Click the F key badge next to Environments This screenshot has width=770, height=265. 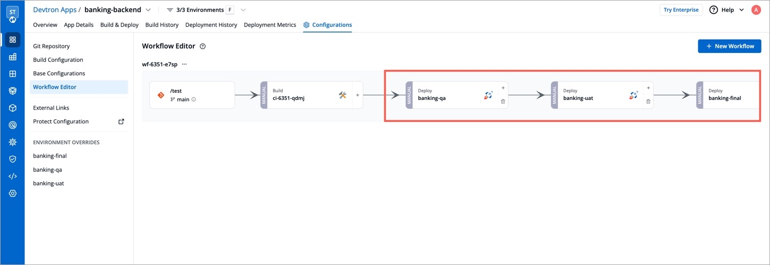[x=230, y=10]
